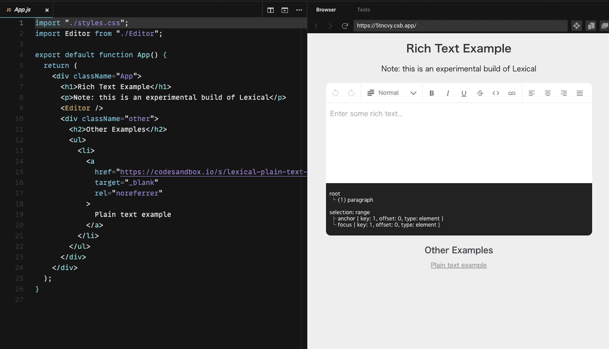Open the Plain text example link
This screenshot has height=349, width=609.
click(458, 265)
